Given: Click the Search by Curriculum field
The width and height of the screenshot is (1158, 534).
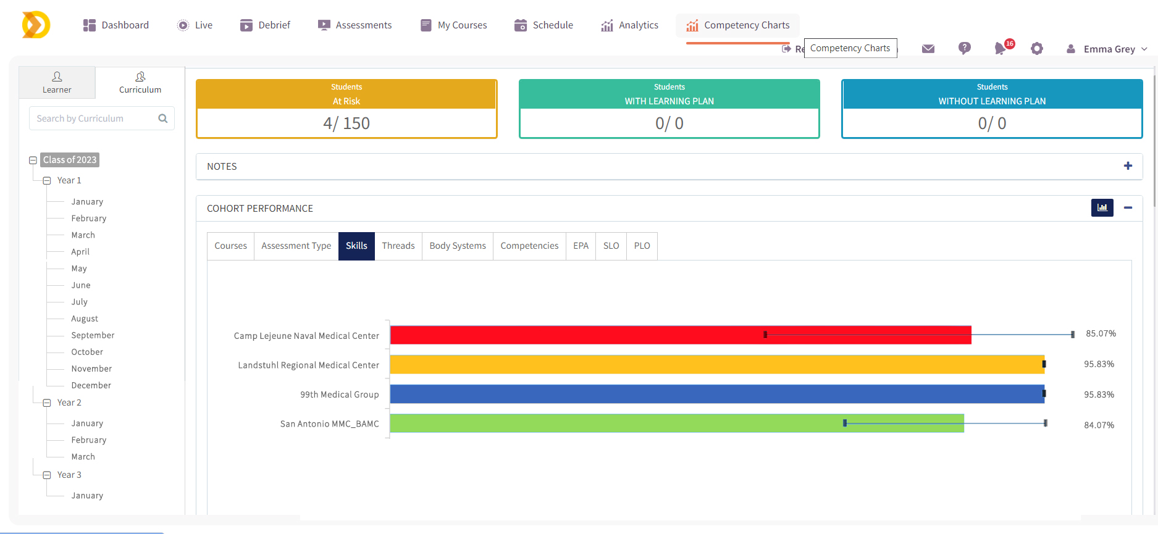Looking at the screenshot, I should tap(93, 119).
